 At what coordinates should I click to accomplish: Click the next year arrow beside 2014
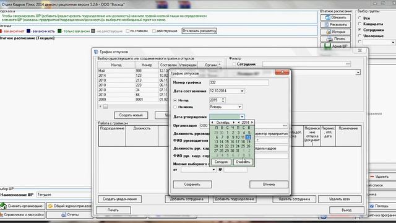252,123
